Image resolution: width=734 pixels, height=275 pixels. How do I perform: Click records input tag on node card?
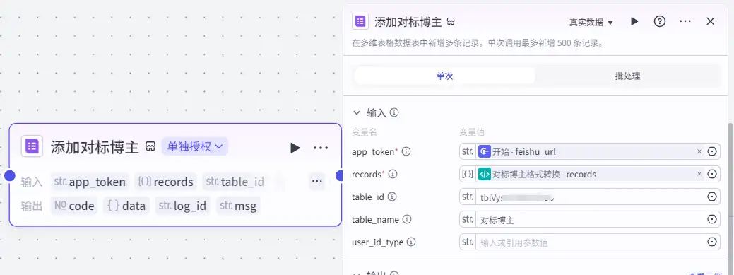coord(166,182)
